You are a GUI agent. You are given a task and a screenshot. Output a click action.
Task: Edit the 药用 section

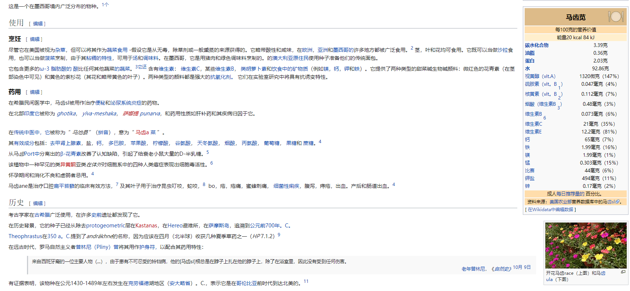click(x=34, y=92)
